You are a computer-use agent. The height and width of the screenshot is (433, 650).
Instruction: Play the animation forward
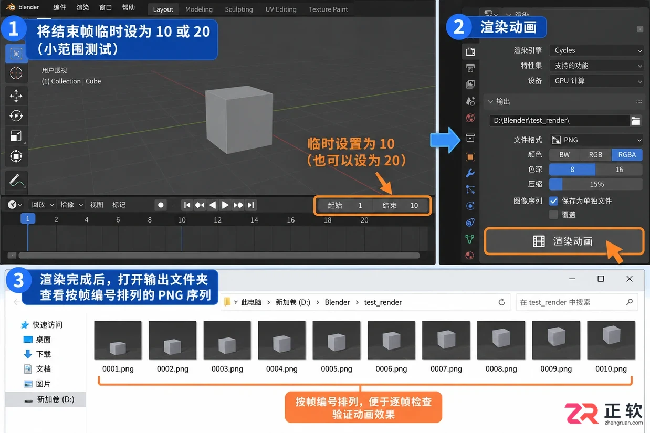[x=225, y=205]
